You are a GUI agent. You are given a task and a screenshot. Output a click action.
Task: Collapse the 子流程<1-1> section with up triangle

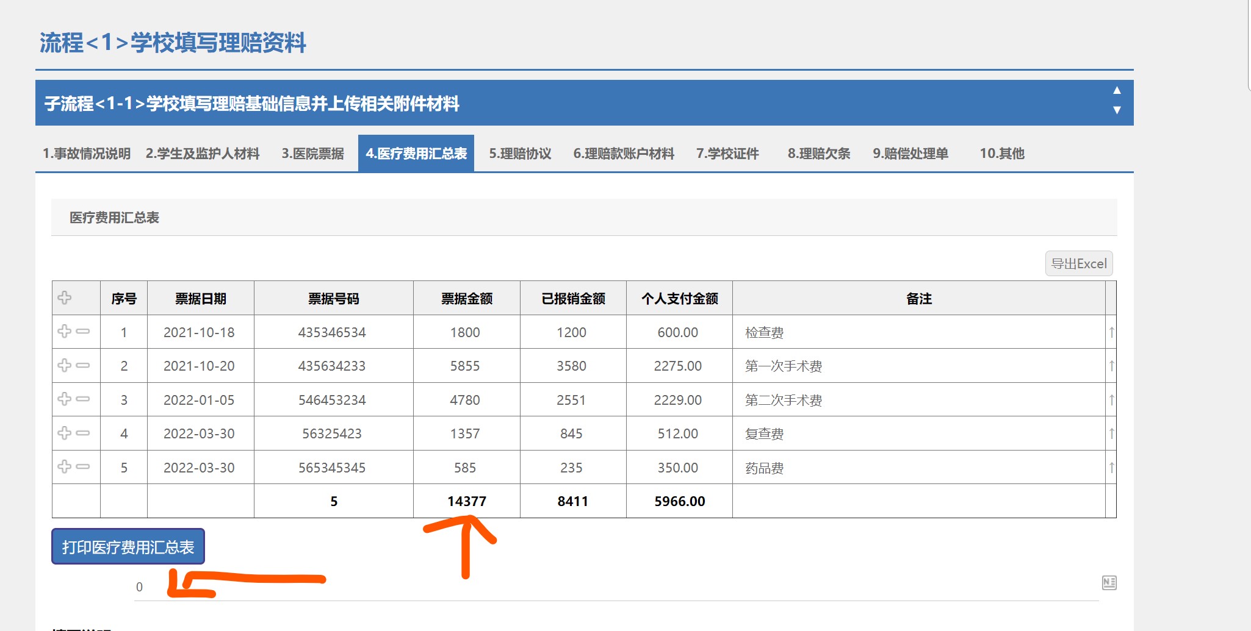1117,90
